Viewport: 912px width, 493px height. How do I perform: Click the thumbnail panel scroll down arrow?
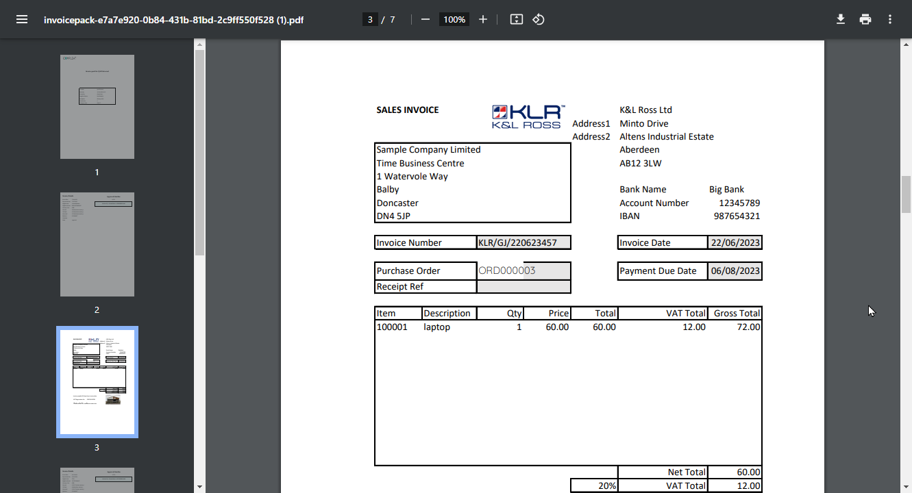[199, 487]
